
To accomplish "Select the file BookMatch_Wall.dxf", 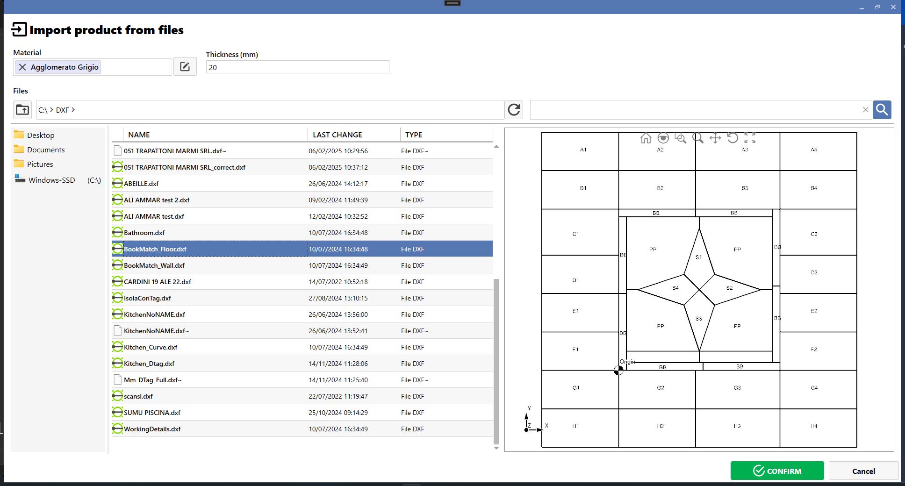I will (302, 265).
